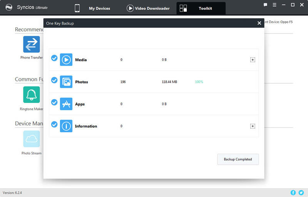The image size is (308, 197).
Task: Switch to the Video Downloader tab
Action: click(148, 8)
